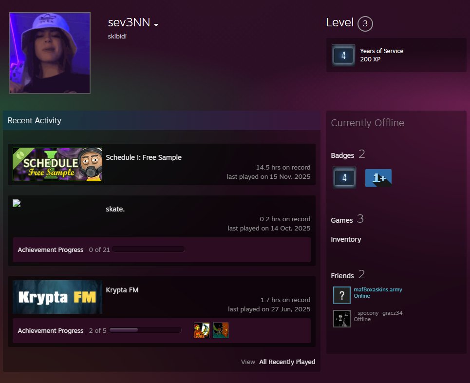Open the Level 3 circle badge
This screenshot has width=470, height=383.
pos(365,23)
